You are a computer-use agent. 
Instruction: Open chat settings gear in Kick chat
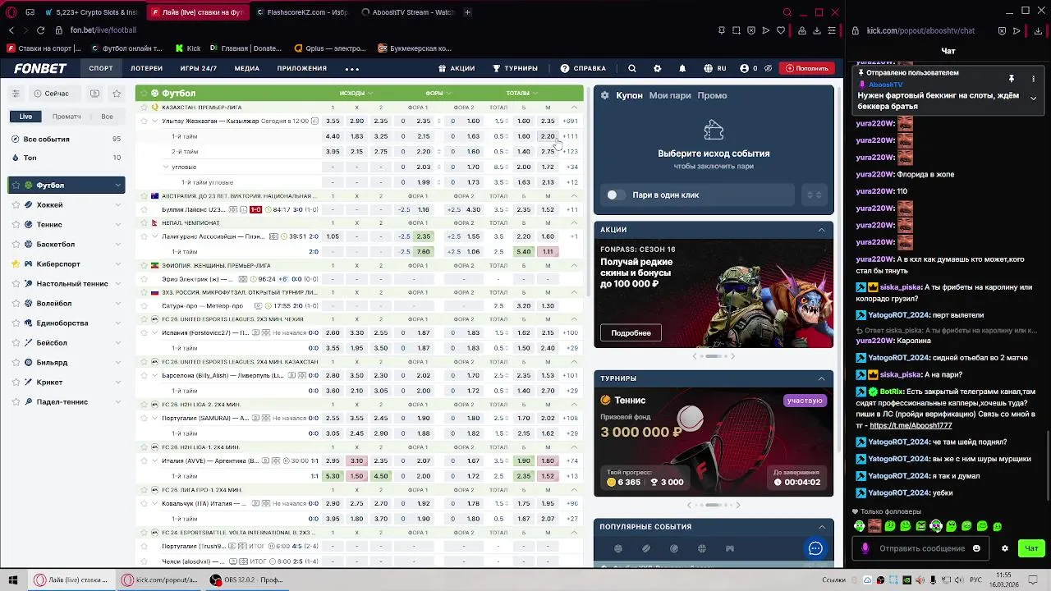click(x=1005, y=548)
